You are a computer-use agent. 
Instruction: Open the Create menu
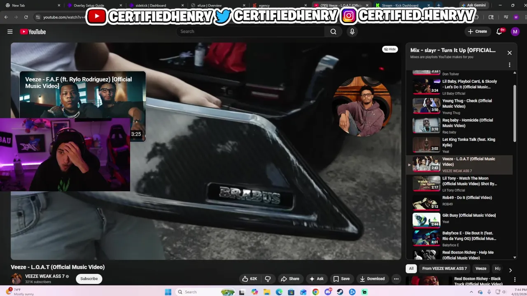pyautogui.click(x=478, y=32)
